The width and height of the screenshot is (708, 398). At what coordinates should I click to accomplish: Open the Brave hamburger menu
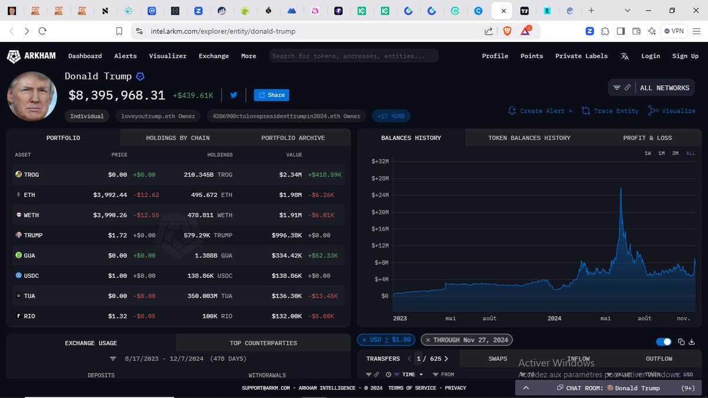tap(697, 31)
